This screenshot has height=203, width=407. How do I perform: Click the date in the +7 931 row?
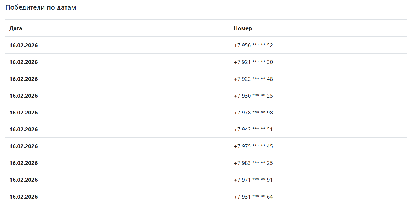coord(23,197)
